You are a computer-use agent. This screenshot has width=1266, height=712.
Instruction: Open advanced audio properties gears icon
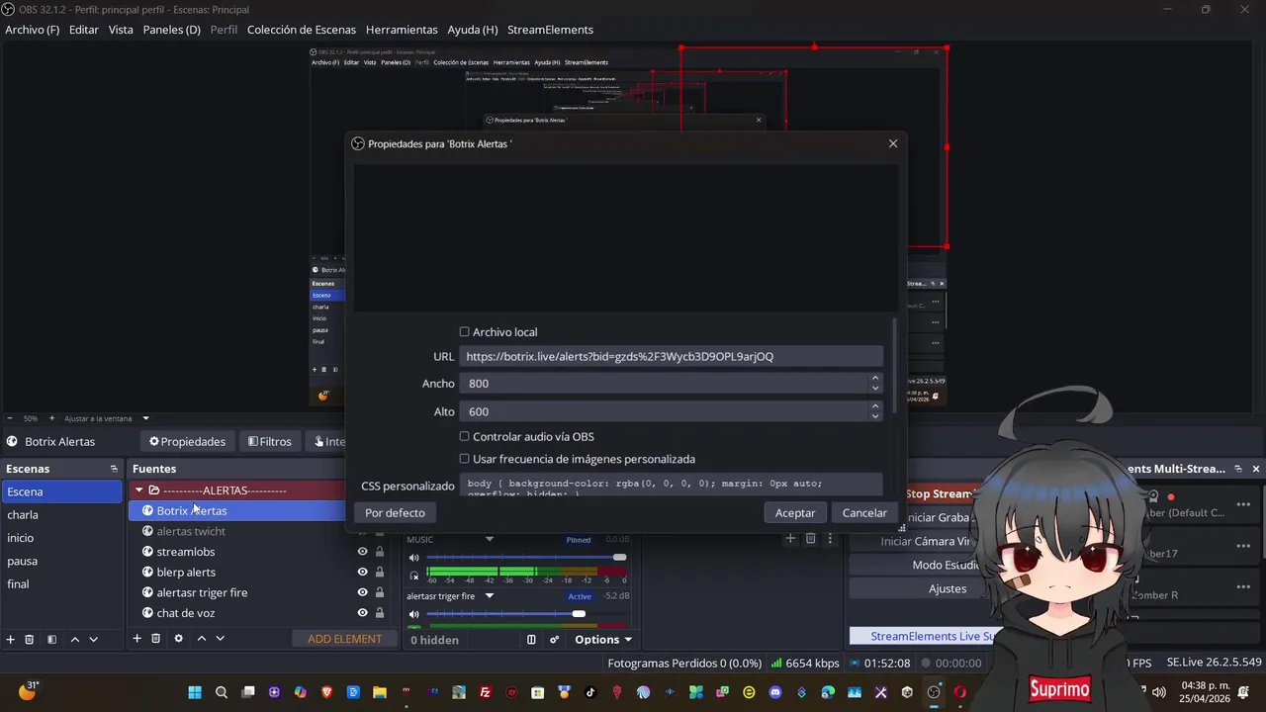pyautogui.click(x=554, y=640)
